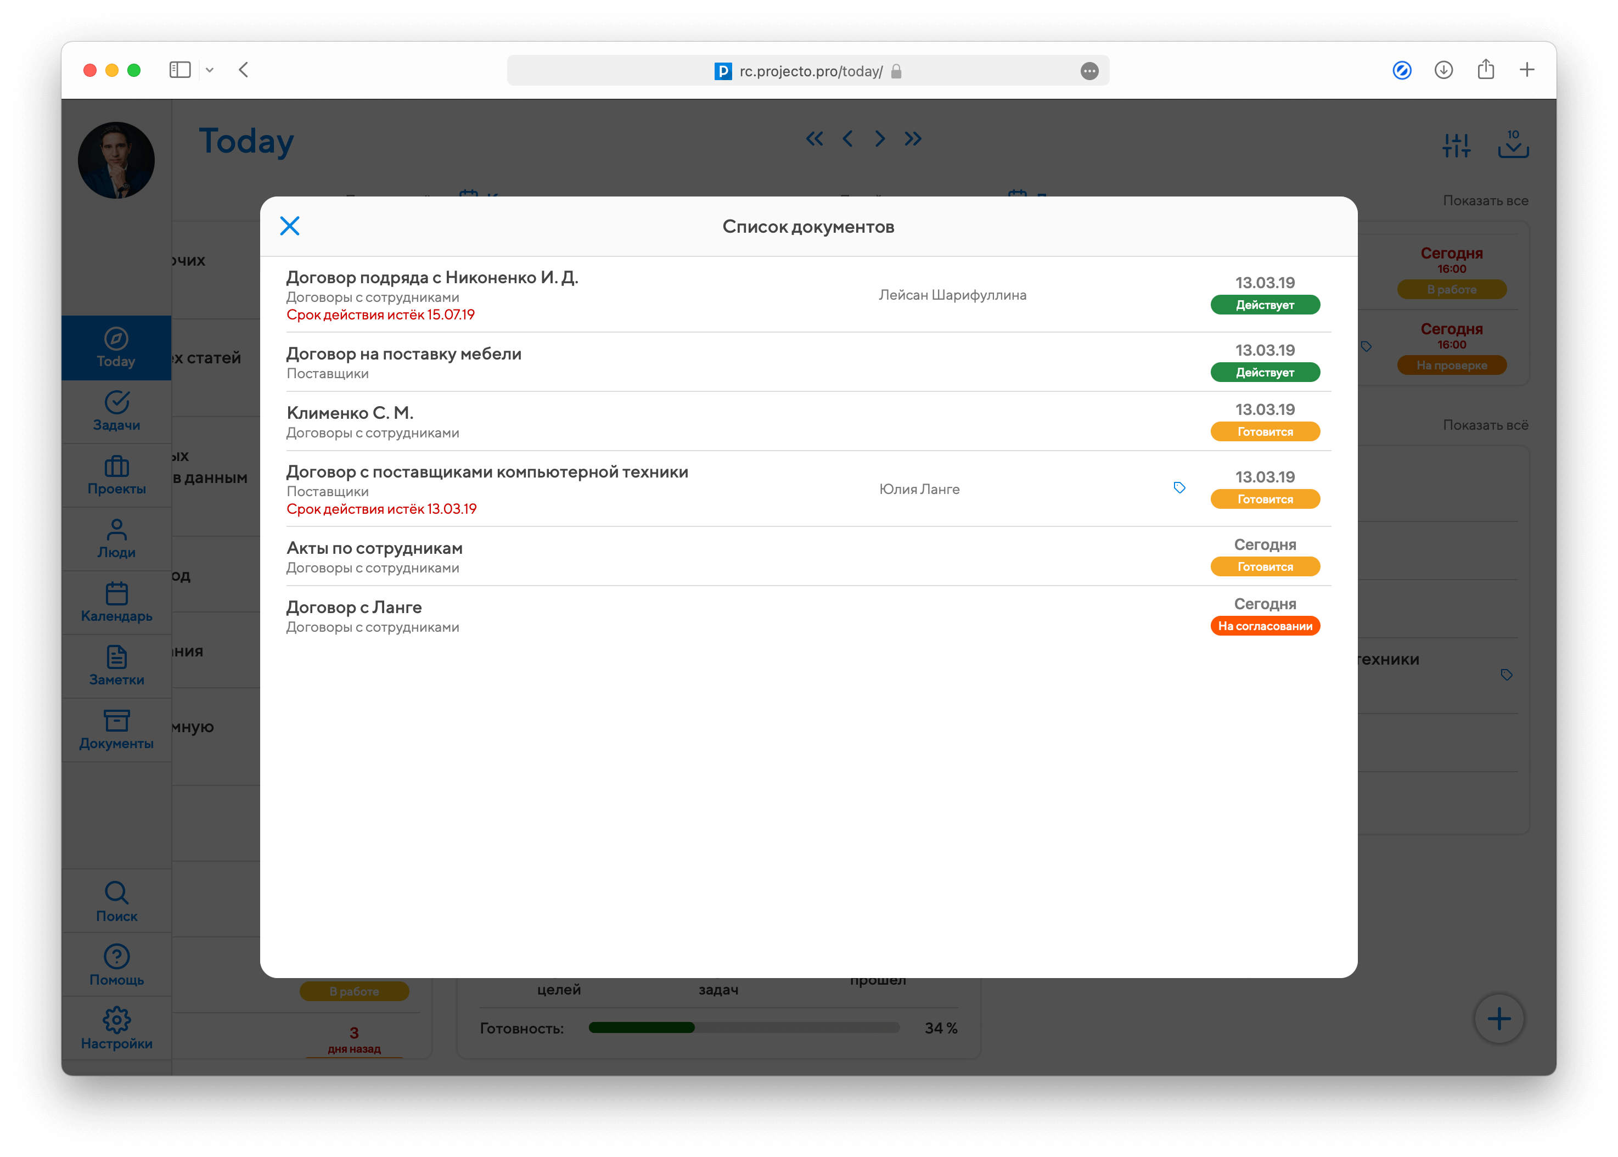Screen dimensions: 1618x1157
Task: Click the tag icon on the computer equipment contract
Action: (x=1179, y=487)
